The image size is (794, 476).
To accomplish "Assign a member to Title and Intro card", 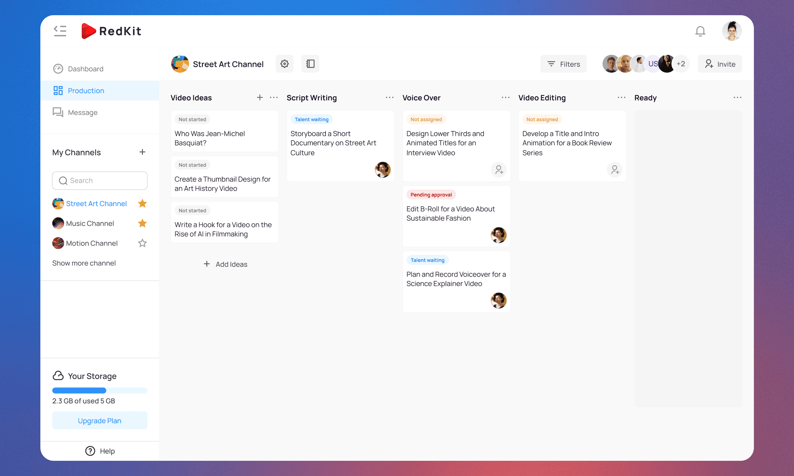I will 614,170.
